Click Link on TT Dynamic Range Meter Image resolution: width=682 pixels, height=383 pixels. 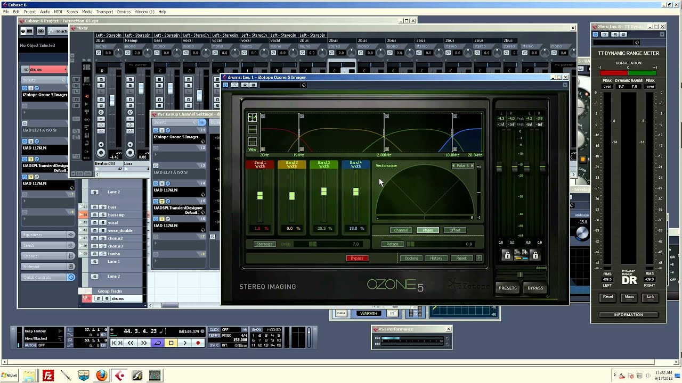pos(651,297)
